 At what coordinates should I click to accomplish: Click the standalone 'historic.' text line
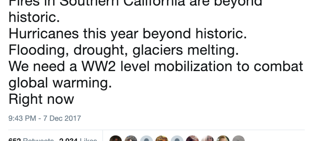click(34, 17)
